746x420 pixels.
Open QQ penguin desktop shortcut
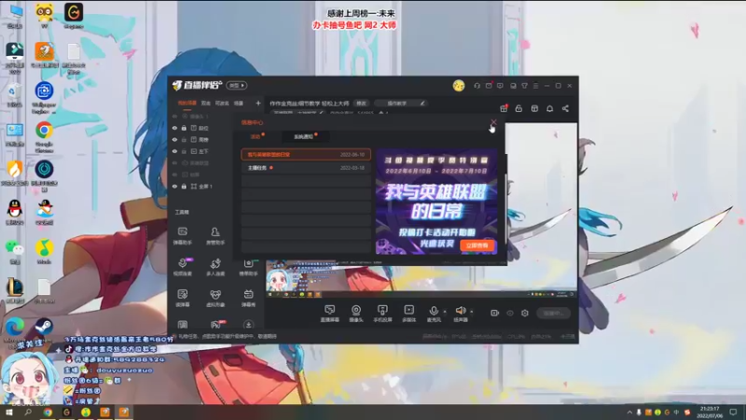[15, 213]
